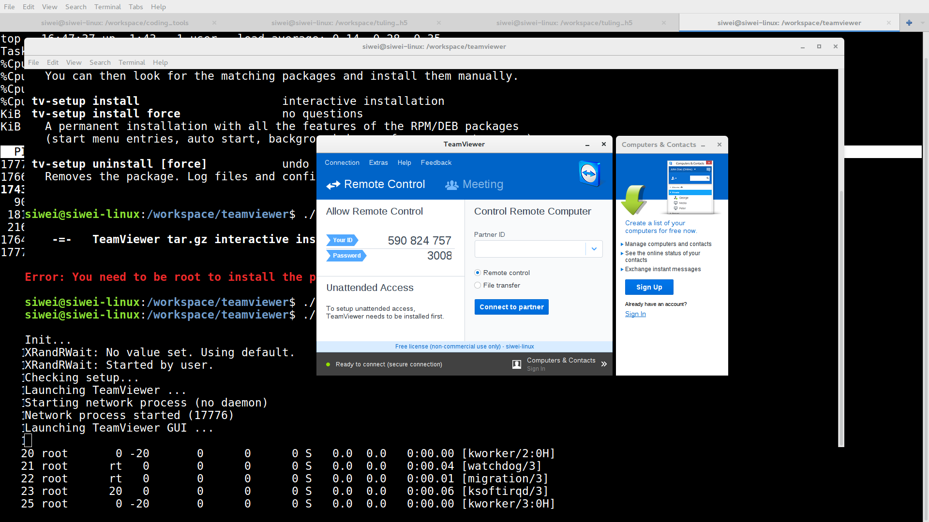Viewport: 929px width, 522px height.
Task: Click the Launching TeamViewer GUI terminal line
Action: coord(119,428)
